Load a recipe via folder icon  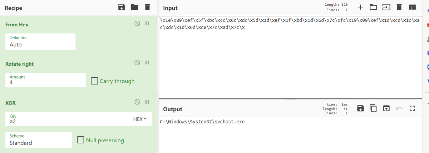click(134, 7)
